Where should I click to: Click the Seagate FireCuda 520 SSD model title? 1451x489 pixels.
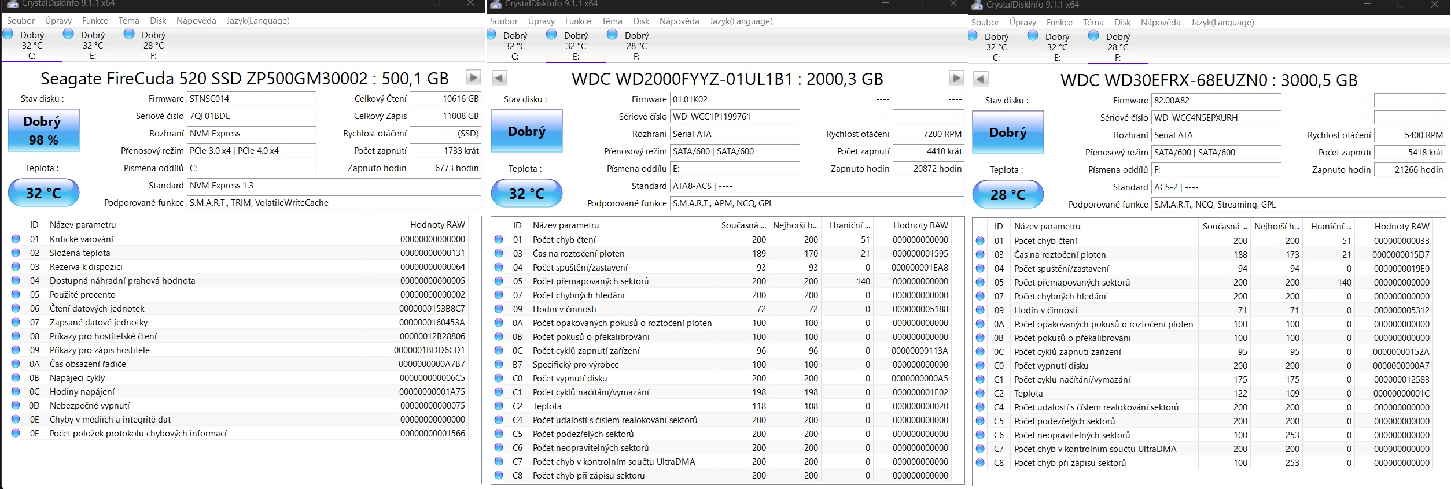tap(245, 78)
